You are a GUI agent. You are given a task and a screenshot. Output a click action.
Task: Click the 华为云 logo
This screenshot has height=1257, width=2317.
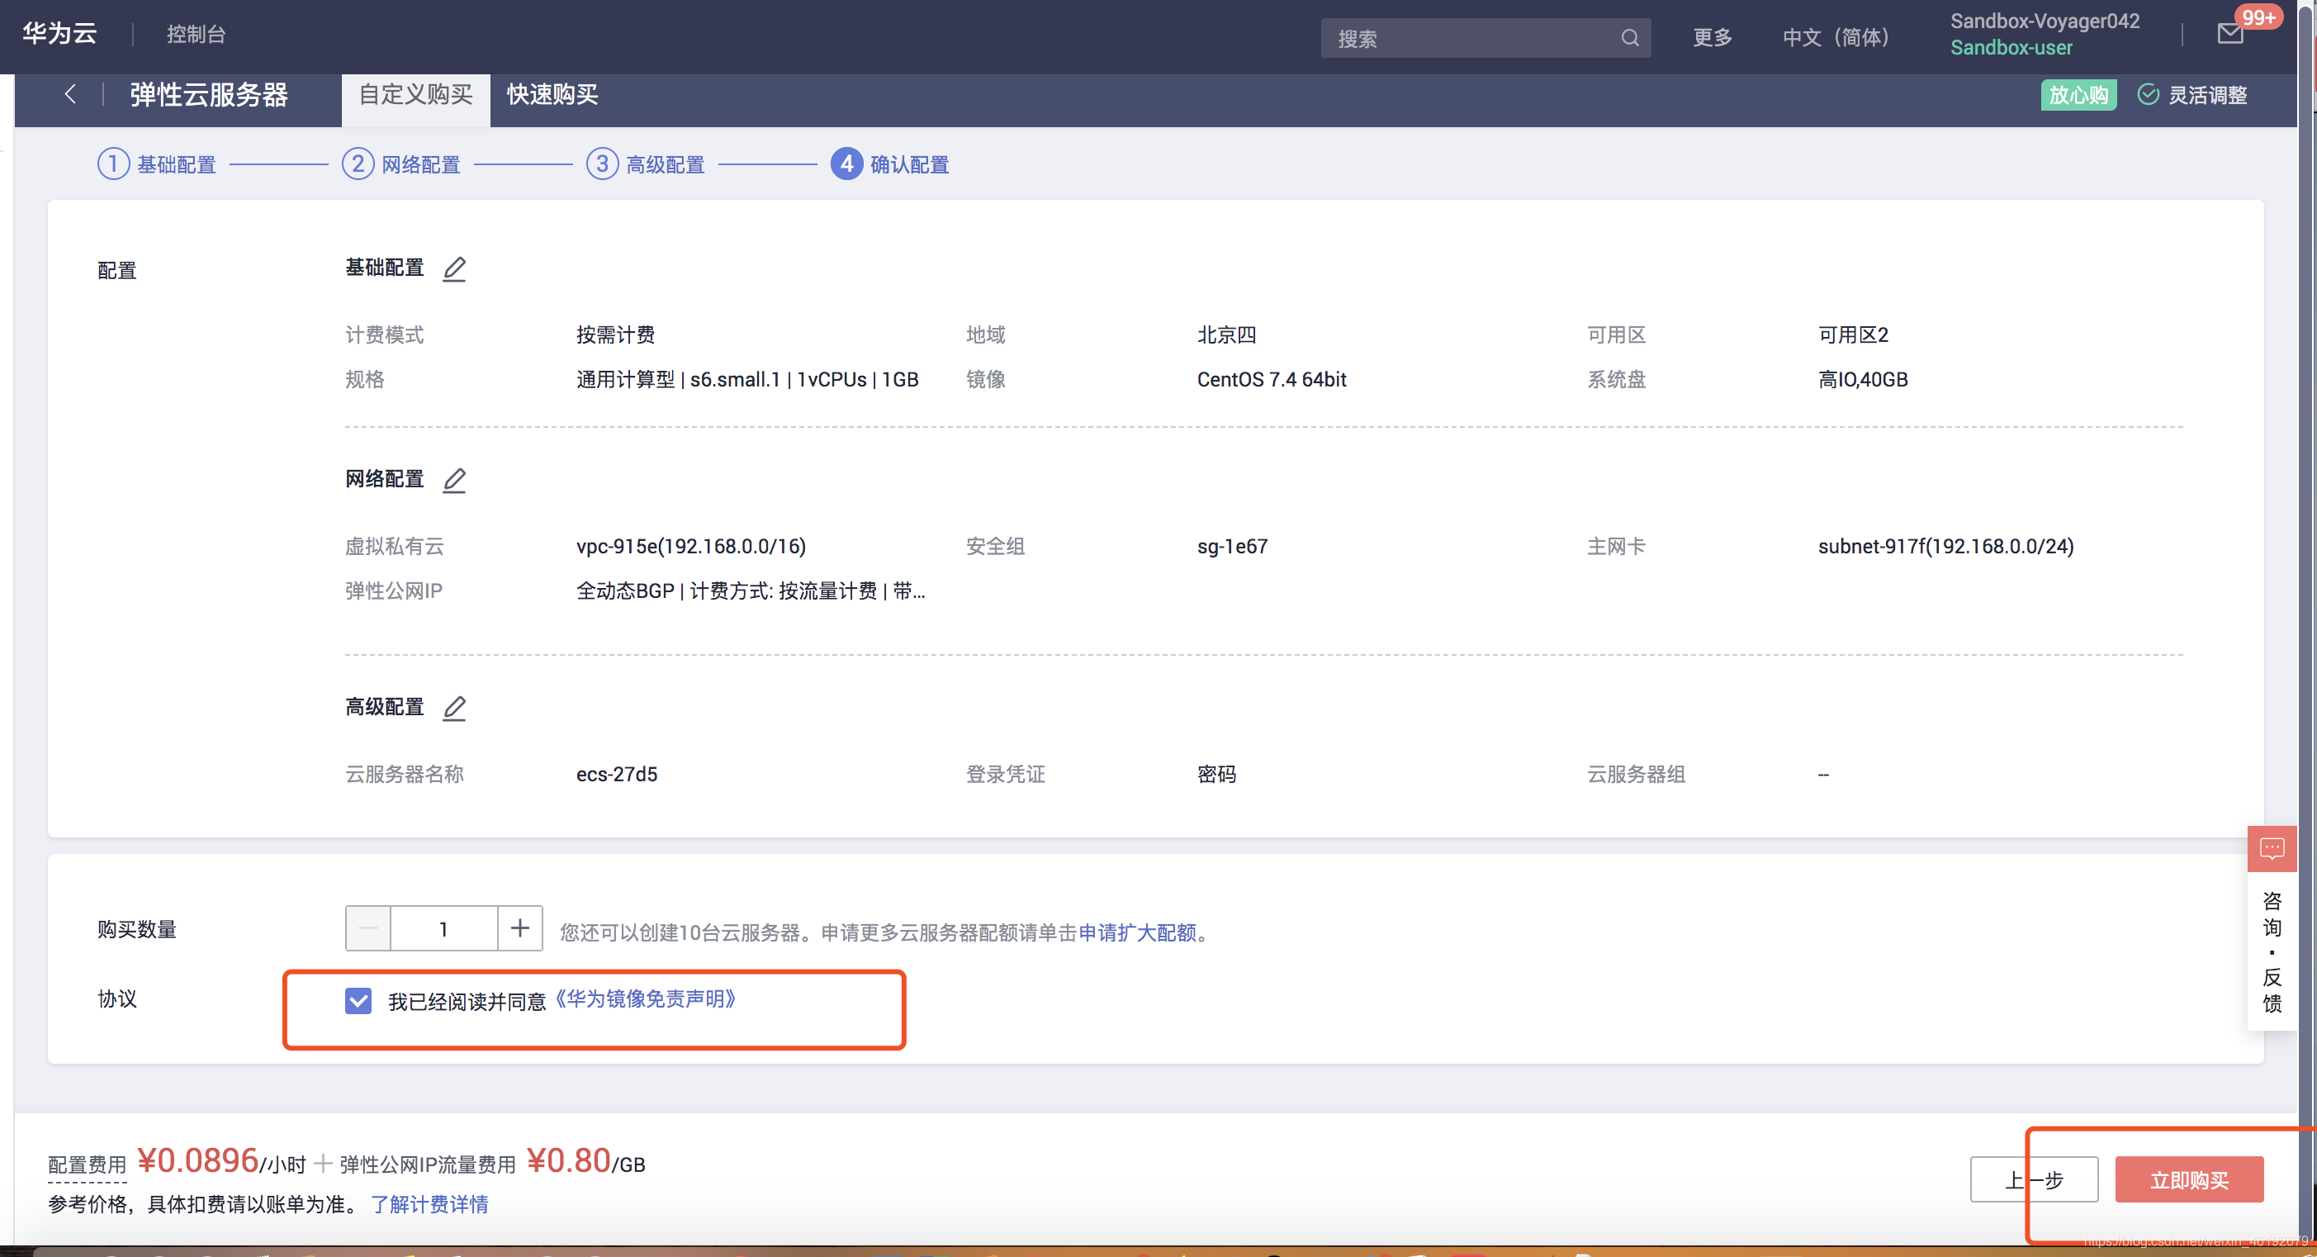coord(59,33)
